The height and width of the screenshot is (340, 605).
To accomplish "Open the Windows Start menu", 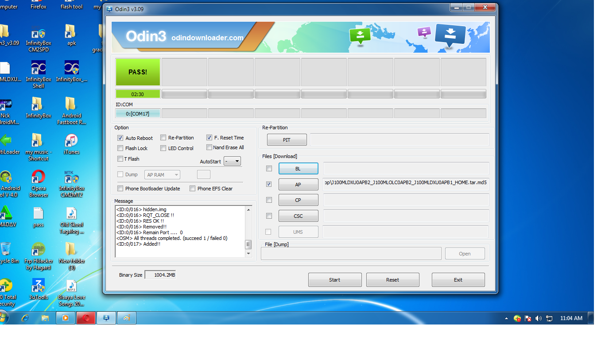I will [4, 317].
